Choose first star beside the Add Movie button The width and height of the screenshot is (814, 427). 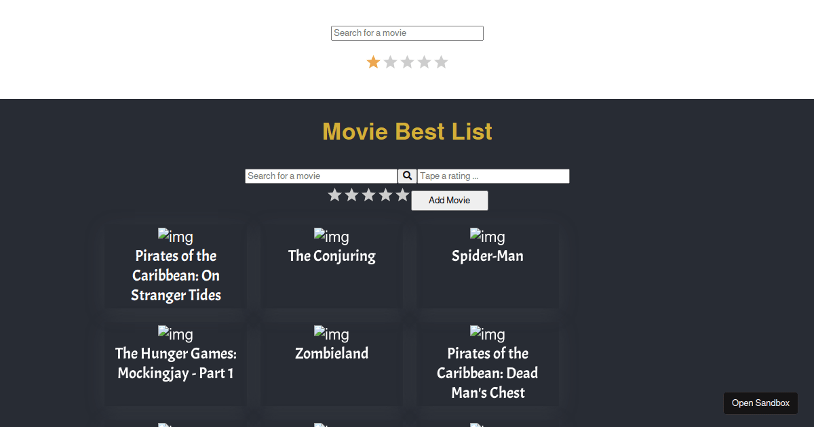[334, 195]
